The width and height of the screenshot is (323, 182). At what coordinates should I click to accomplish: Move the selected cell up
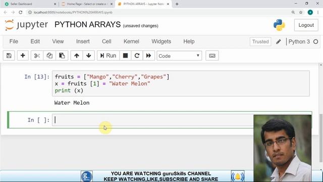tap(77, 56)
